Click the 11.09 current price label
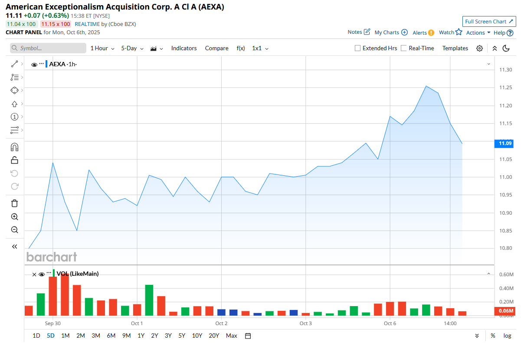The image size is (524, 355). click(504, 143)
